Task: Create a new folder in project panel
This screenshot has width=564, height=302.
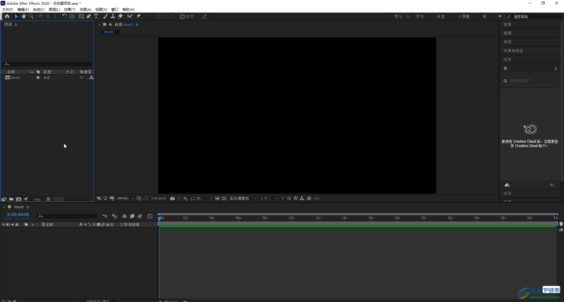Action: click(11, 199)
